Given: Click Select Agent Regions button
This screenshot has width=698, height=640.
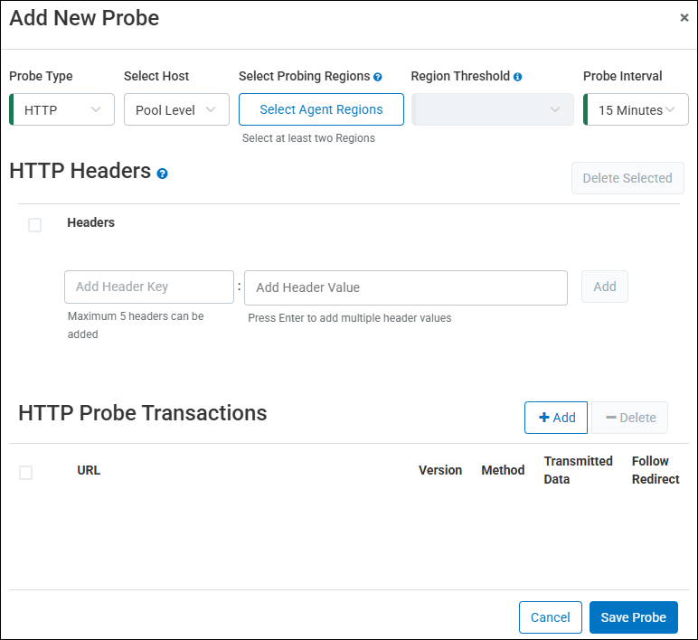Looking at the screenshot, I should coord(321,109).
